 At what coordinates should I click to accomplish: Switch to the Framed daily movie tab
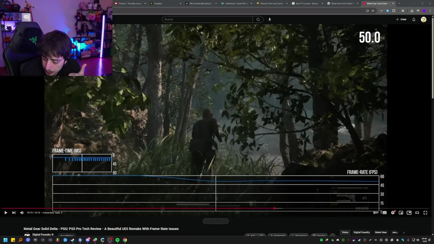pyautogui.click(x=131, y=3)
